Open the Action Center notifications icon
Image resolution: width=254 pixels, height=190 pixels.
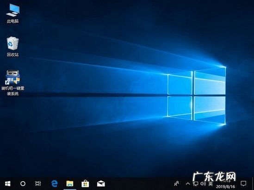click(243, 184)
